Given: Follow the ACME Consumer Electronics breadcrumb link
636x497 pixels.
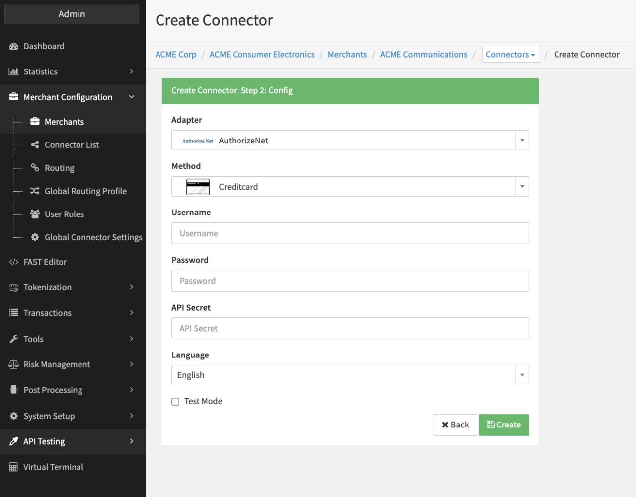Looking at the screenshot, I should (x=262, y=55).
